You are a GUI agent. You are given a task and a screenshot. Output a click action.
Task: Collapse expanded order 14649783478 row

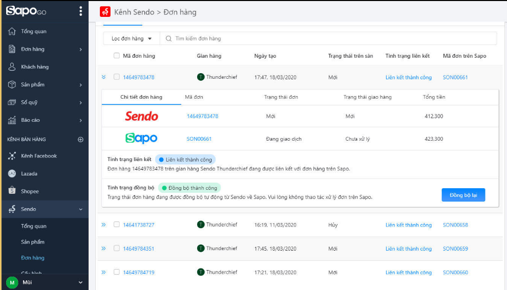[x=103, y=77]
